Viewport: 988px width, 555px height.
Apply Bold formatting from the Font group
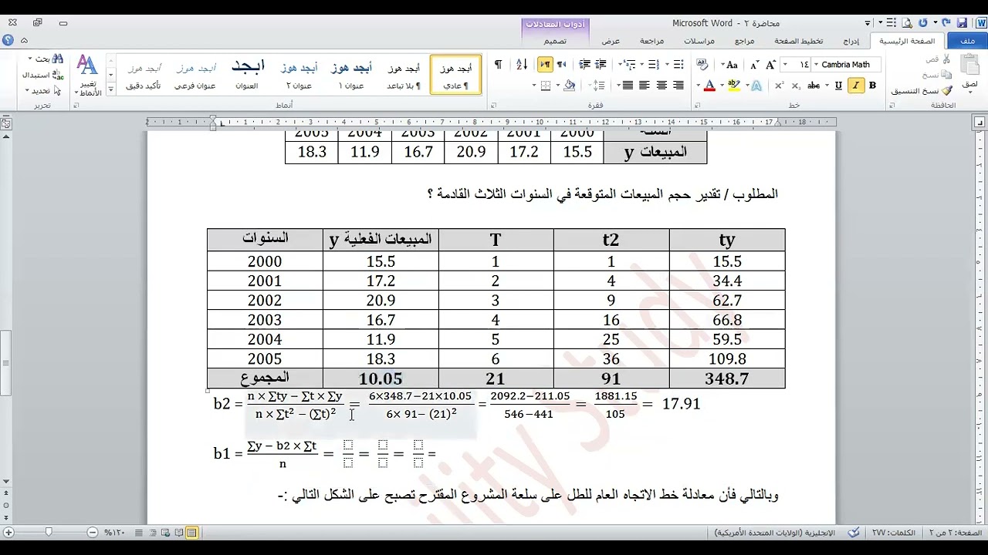pos(872,85)
